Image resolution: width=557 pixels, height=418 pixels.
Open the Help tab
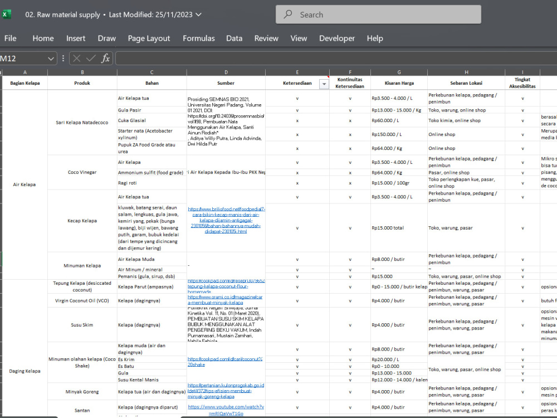(x=375, y=38)
